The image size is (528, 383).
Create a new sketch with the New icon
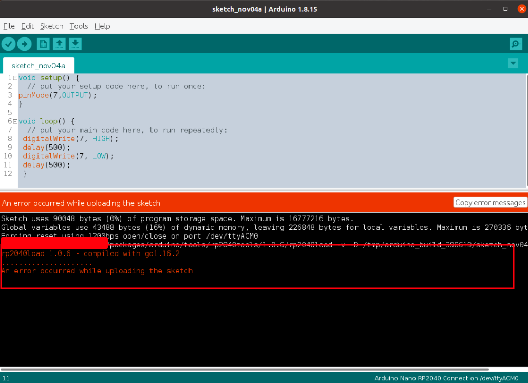coord(43,44)
